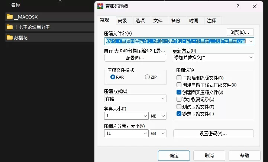Select the RAR archive format
Viewport: 268px width, 162px height.
113,77
